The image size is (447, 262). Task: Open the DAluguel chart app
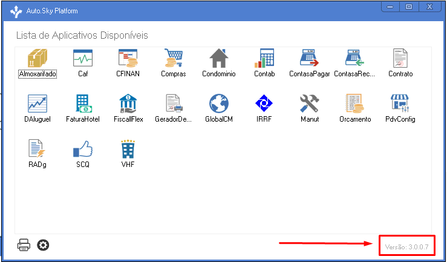(38, 103)
